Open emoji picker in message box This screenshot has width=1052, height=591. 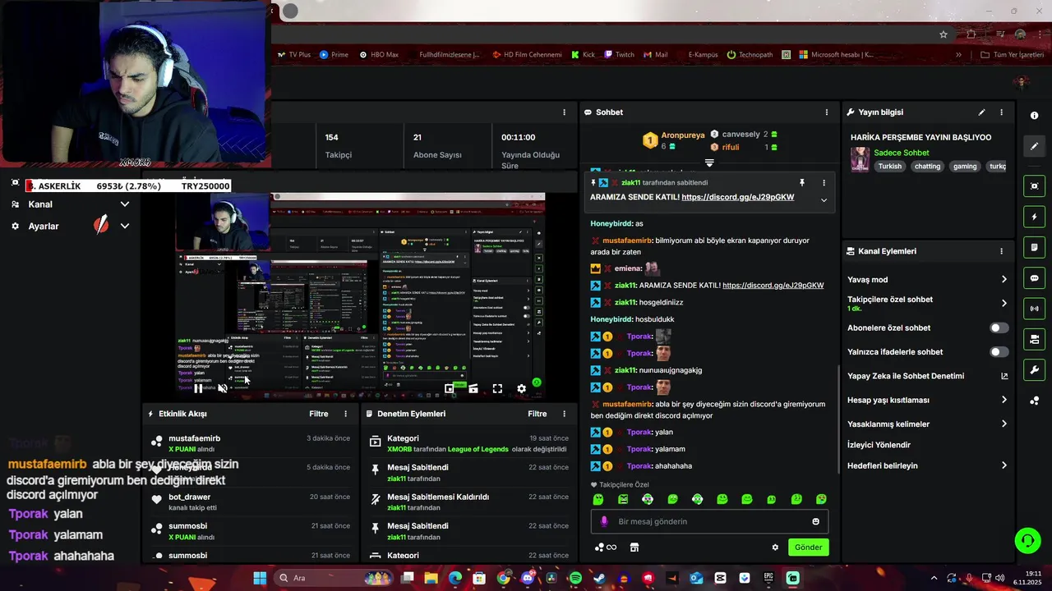click(x=815, y=521)
